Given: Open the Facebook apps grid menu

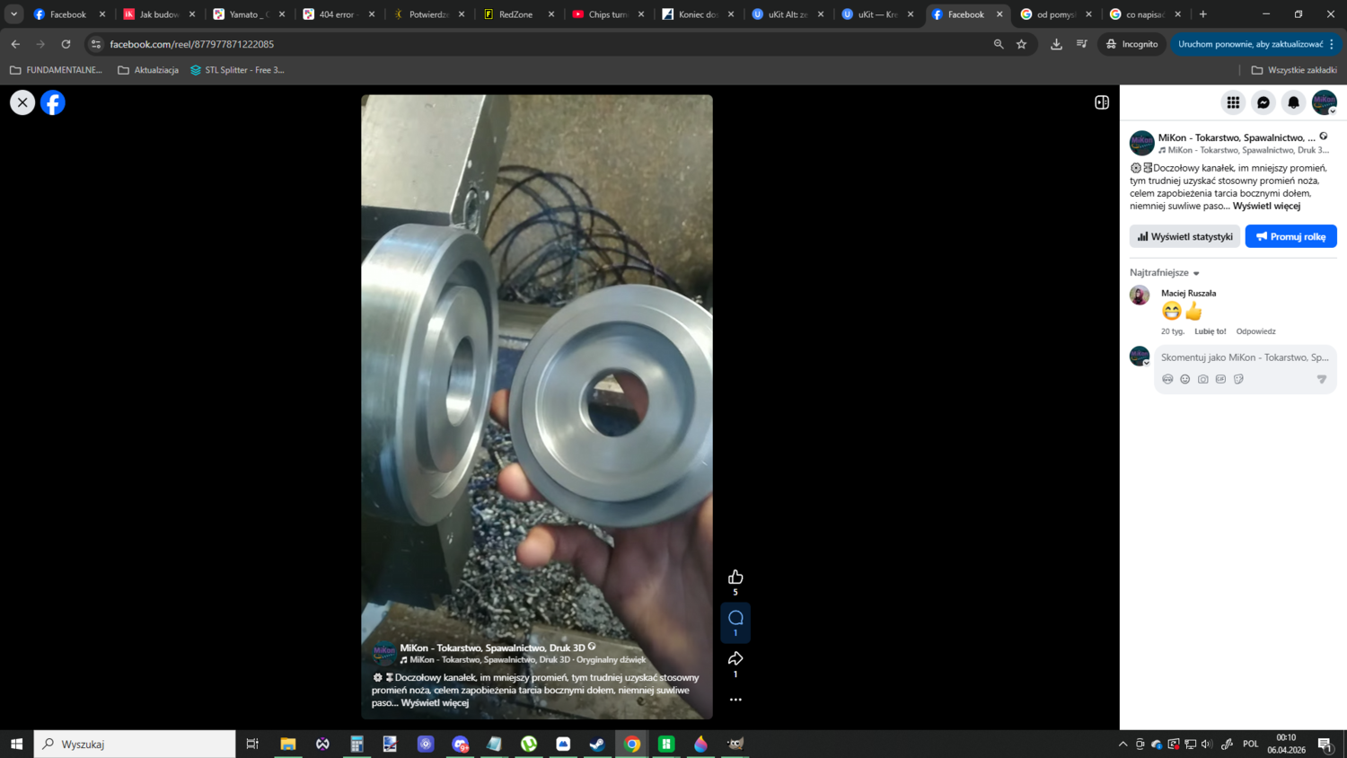Looking at the screenshot, I should click(x=1233, y=102).
